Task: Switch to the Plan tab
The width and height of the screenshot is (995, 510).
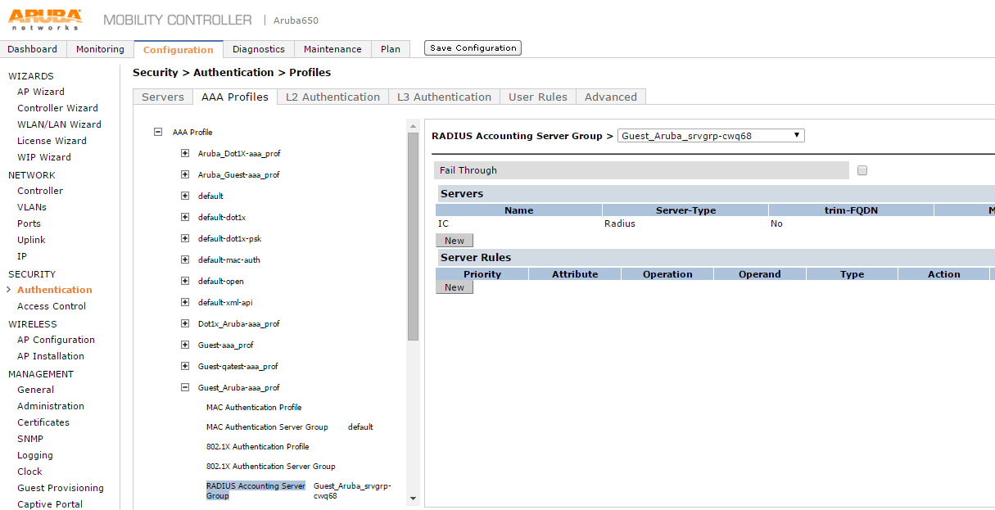Action: (391, 49)
